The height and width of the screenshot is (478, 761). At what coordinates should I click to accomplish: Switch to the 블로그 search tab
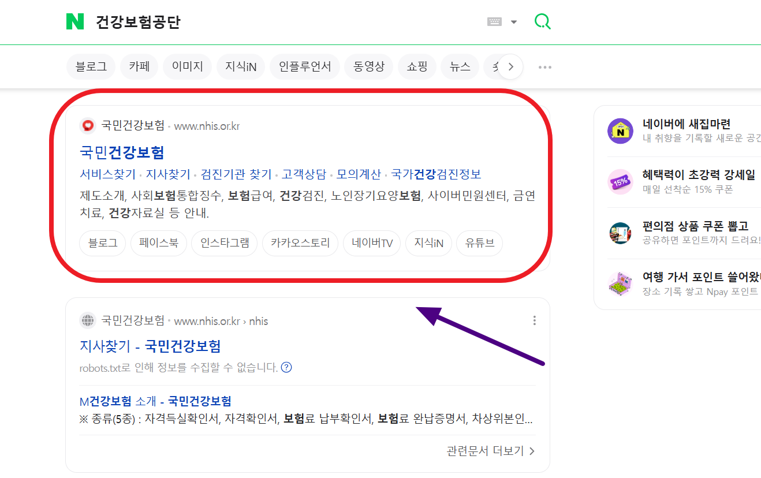click(x=91, y=67)
